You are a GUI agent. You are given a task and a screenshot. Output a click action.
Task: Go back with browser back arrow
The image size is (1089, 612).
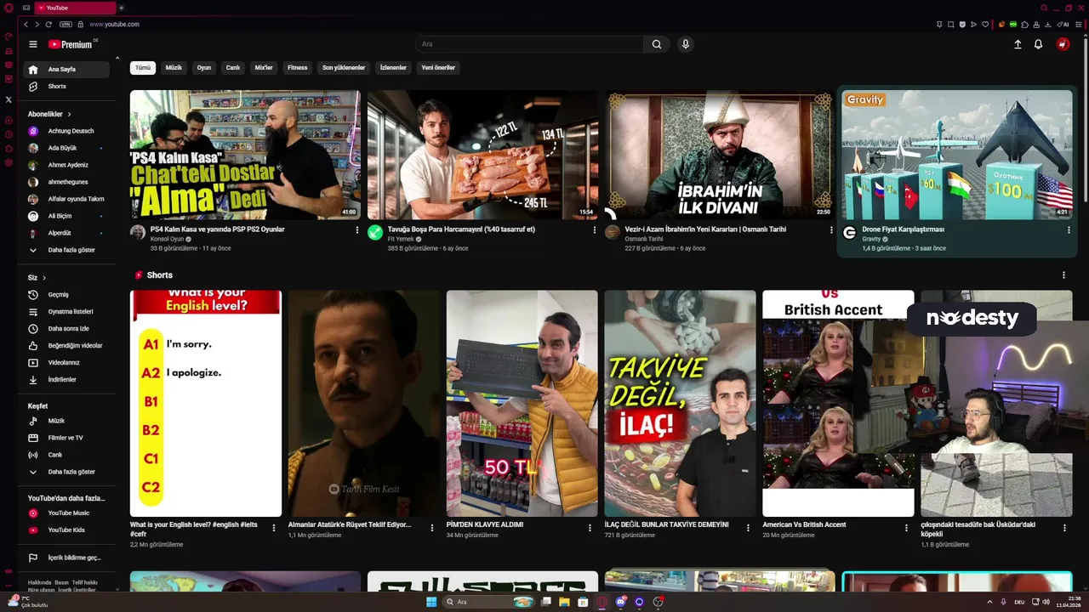(x=26, y=24)
